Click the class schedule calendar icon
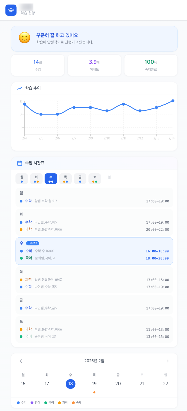Image resolution: width=187 pixels, height=411 pixels. pos(20,163)
